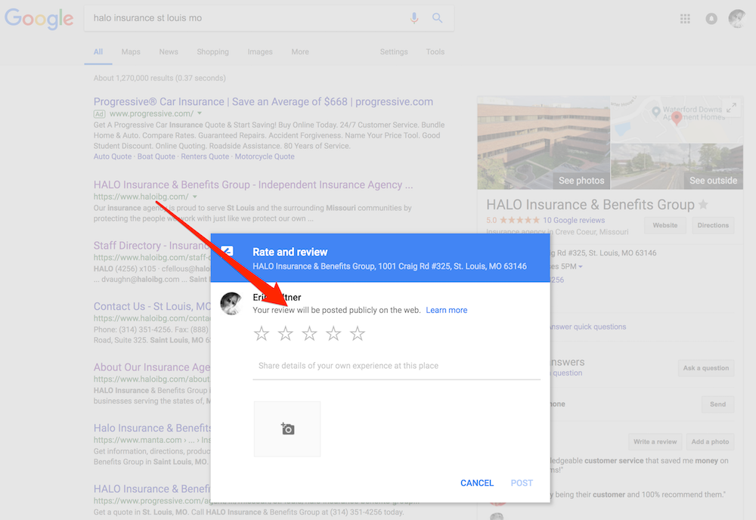Open the 10 Google reviews link
The image size is (756, 520).
pyautogui.click(x=574, y=220)
